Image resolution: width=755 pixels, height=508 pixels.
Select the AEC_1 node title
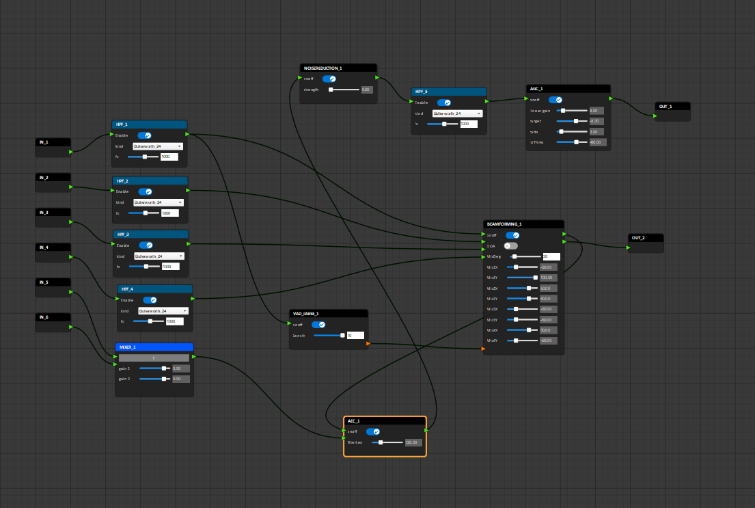coord(354,420)
